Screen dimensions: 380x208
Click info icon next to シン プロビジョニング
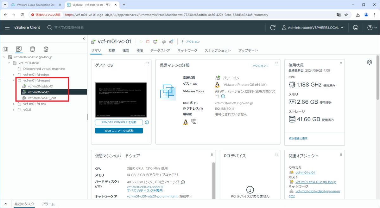pos(183,182)
